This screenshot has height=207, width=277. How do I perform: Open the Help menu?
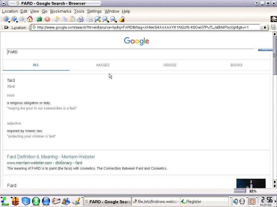126,11
